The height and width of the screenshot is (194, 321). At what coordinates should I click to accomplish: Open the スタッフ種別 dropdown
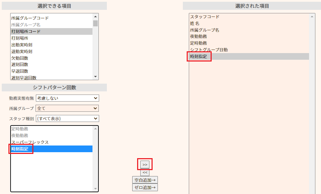point(67,118)
